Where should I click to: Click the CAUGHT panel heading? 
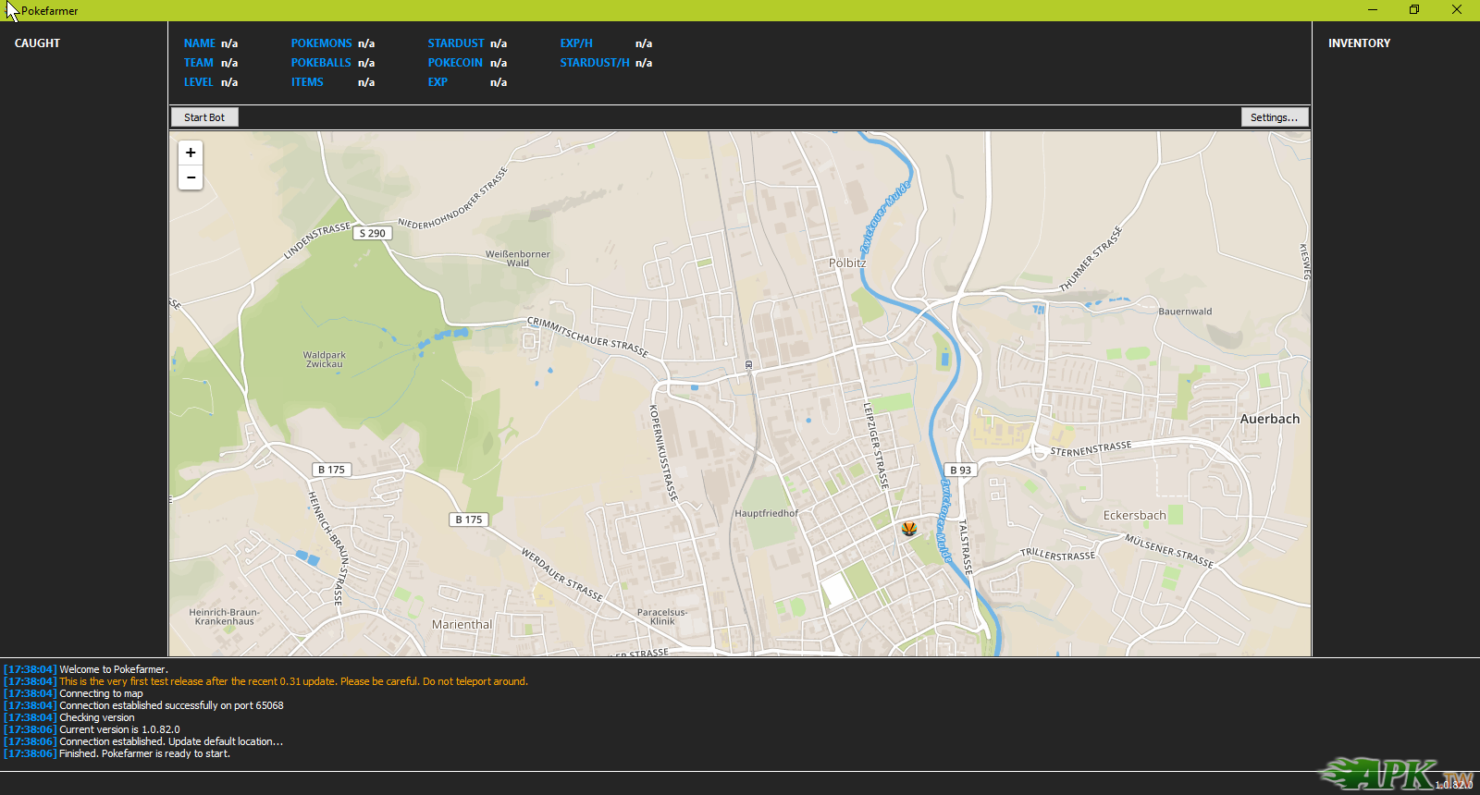(x=37, y=43)
